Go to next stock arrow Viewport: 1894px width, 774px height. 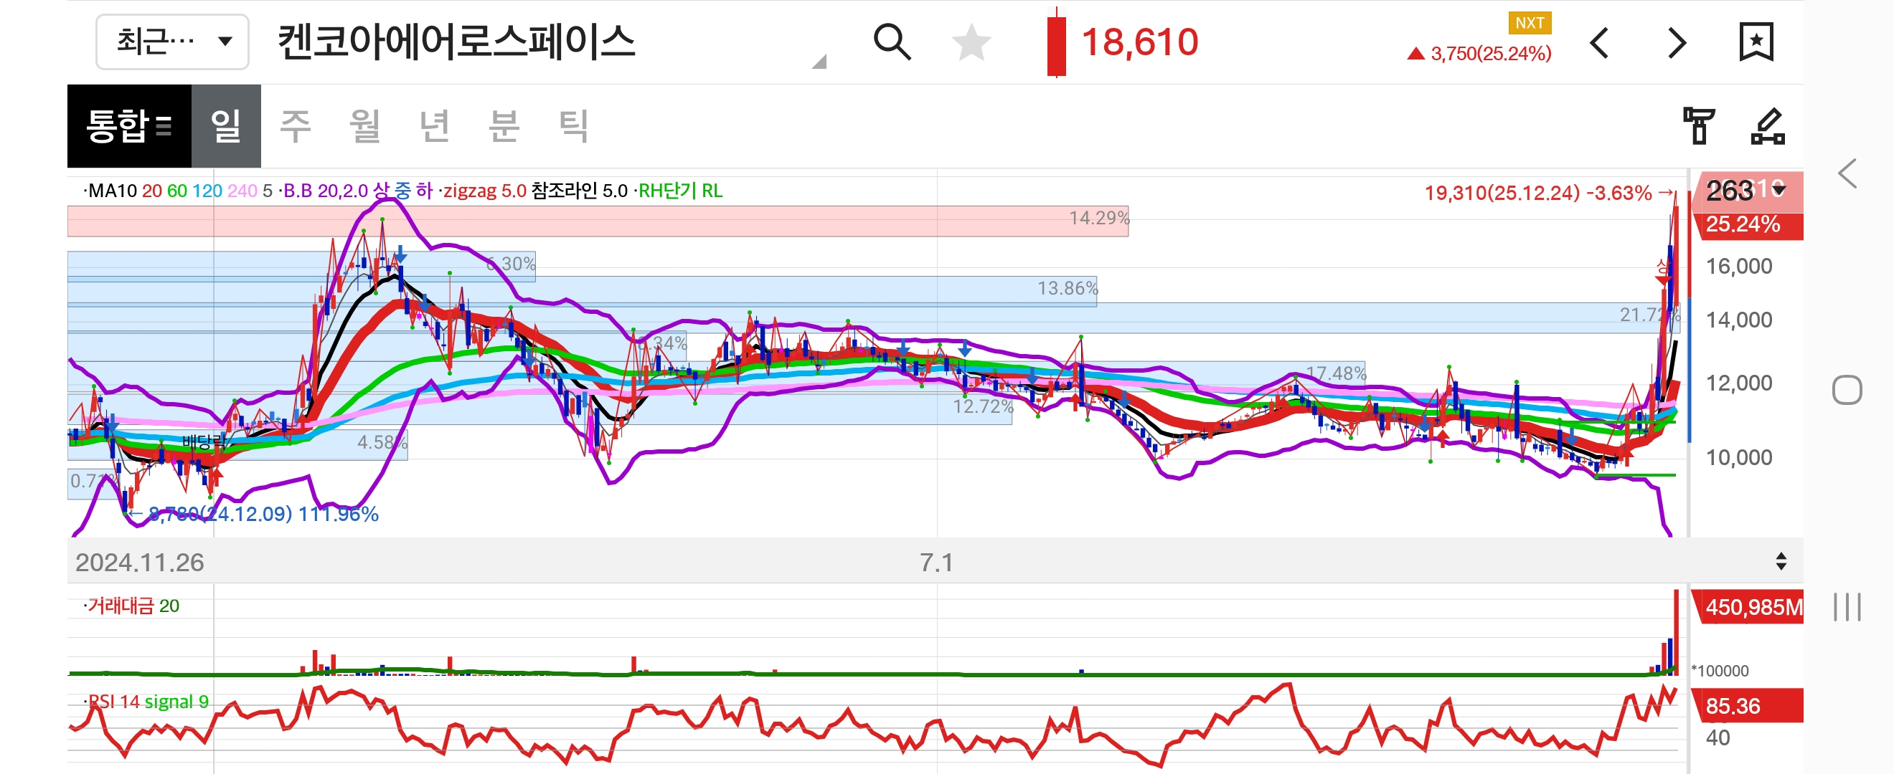point(1677,42)
